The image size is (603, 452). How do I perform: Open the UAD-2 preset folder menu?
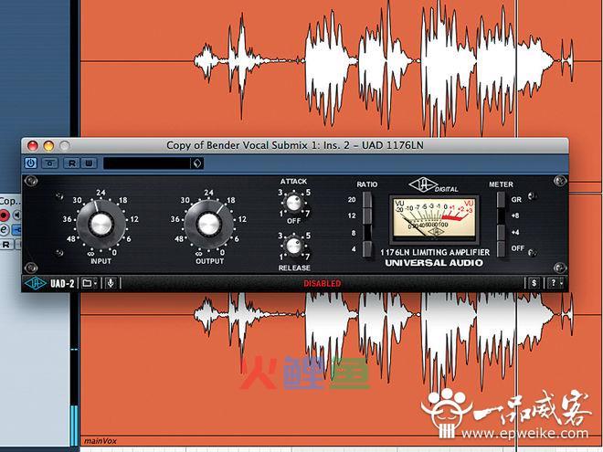point(90,284)
